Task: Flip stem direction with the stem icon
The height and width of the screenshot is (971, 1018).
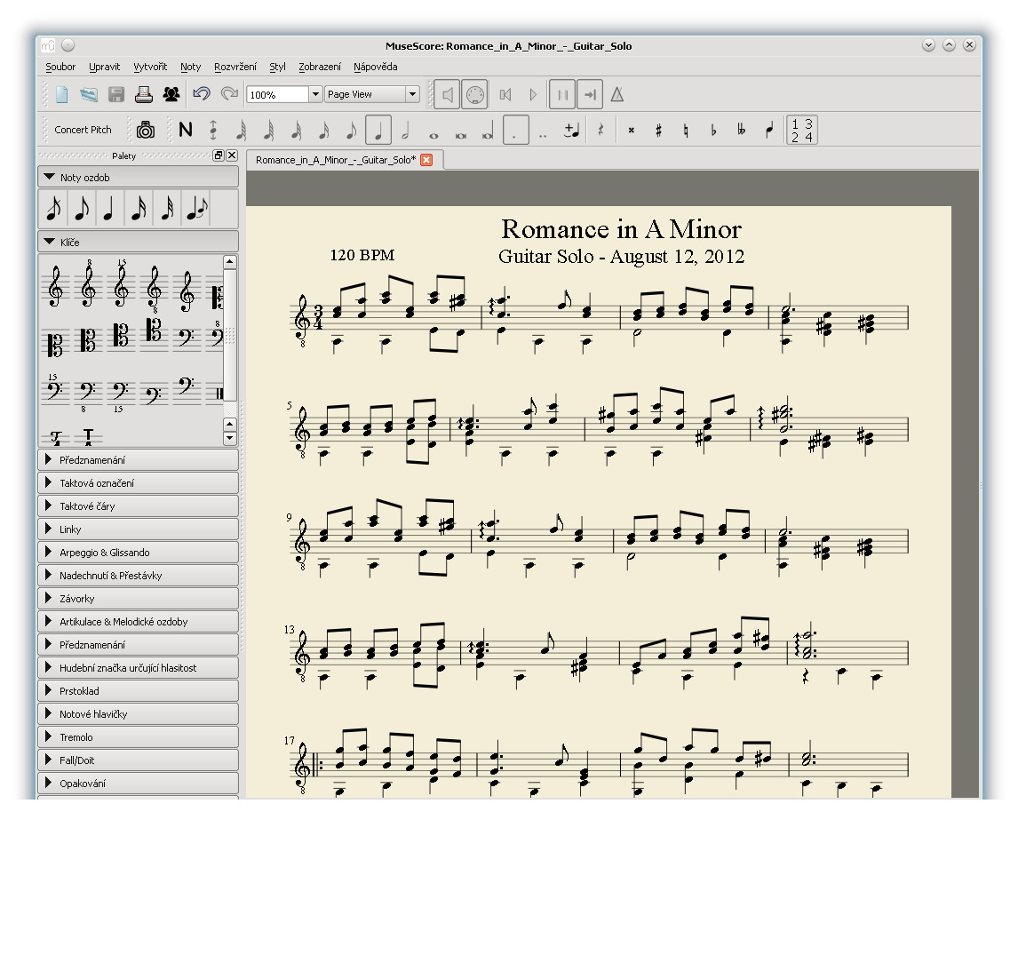Action: coord(769,131)
